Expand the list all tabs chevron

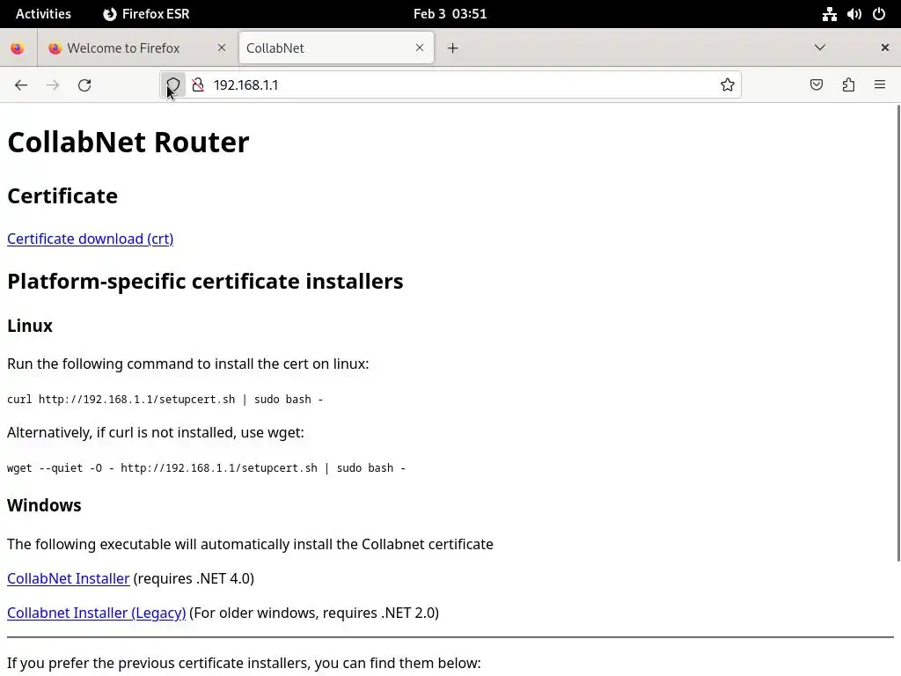[x=820, y=48]
